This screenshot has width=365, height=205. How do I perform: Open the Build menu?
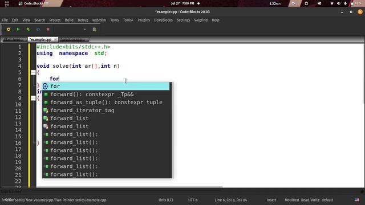[69, 20]
